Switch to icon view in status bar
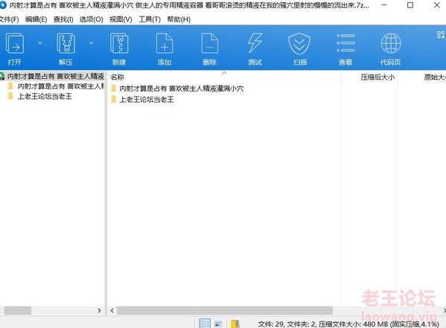 [x=218, y=324]
